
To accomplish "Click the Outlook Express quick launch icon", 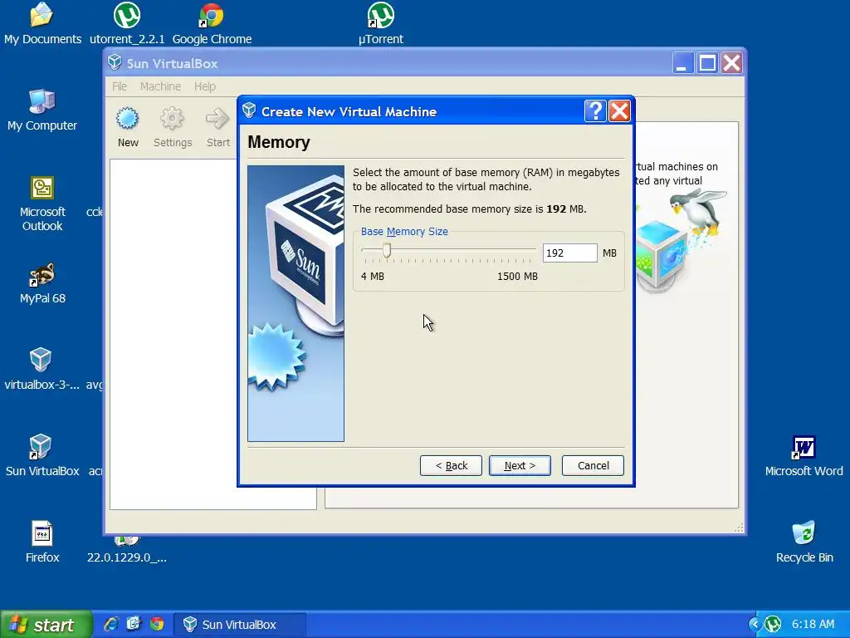I will tap(134, 624).
